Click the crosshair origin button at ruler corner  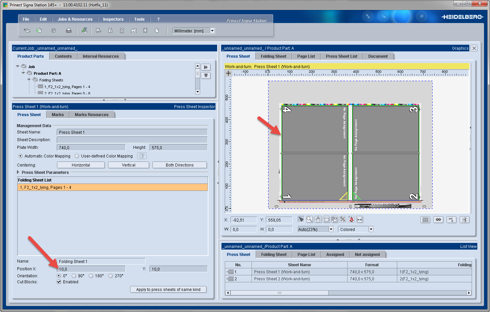pos(228,73)
